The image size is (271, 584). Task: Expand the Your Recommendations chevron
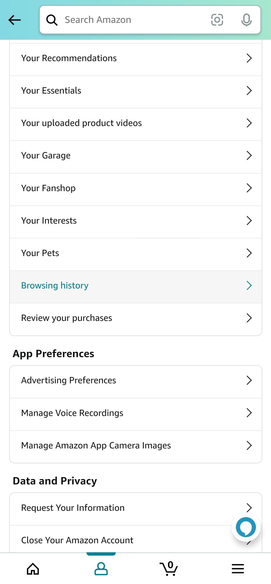(249, 58)
